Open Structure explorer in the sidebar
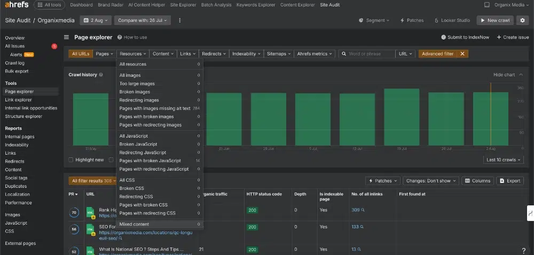This screenshot has height=255, width=534. click(23, 116)
